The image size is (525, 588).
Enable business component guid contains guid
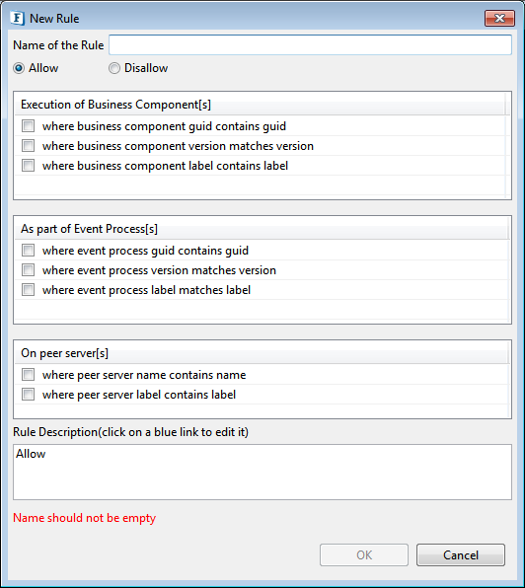[x=28, y=126]
